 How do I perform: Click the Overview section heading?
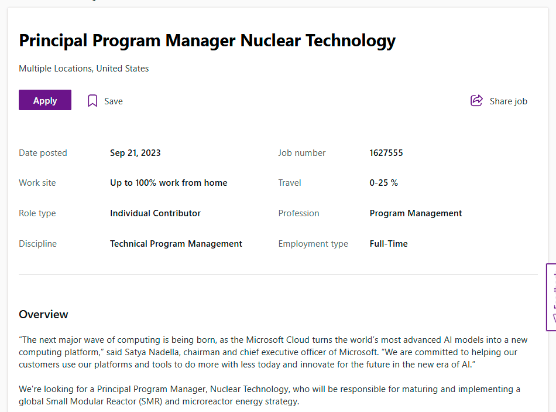[x=43, y=315]
